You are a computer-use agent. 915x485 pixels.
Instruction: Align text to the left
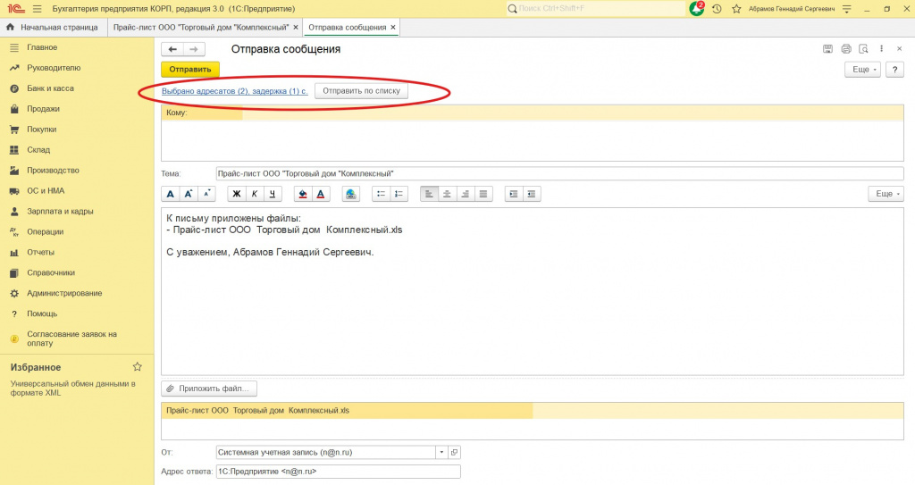[x=429, y=194]
